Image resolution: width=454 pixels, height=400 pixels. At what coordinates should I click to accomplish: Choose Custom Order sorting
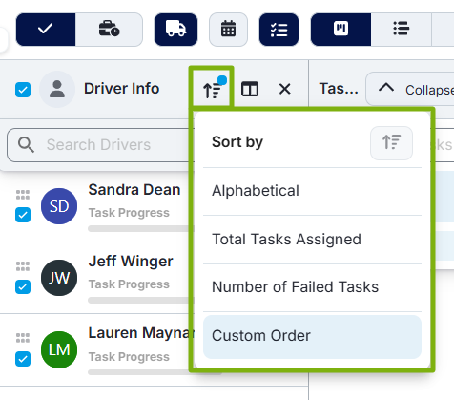pos(312,337)
